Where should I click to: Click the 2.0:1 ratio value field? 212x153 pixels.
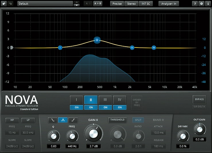[138, 146]
